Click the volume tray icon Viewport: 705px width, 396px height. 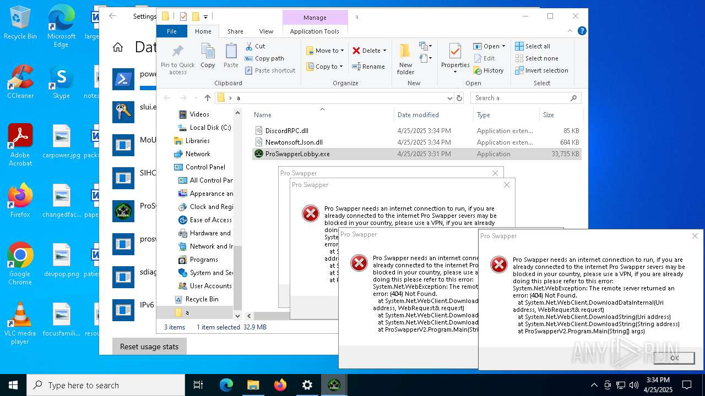click(x=633, y=385)
